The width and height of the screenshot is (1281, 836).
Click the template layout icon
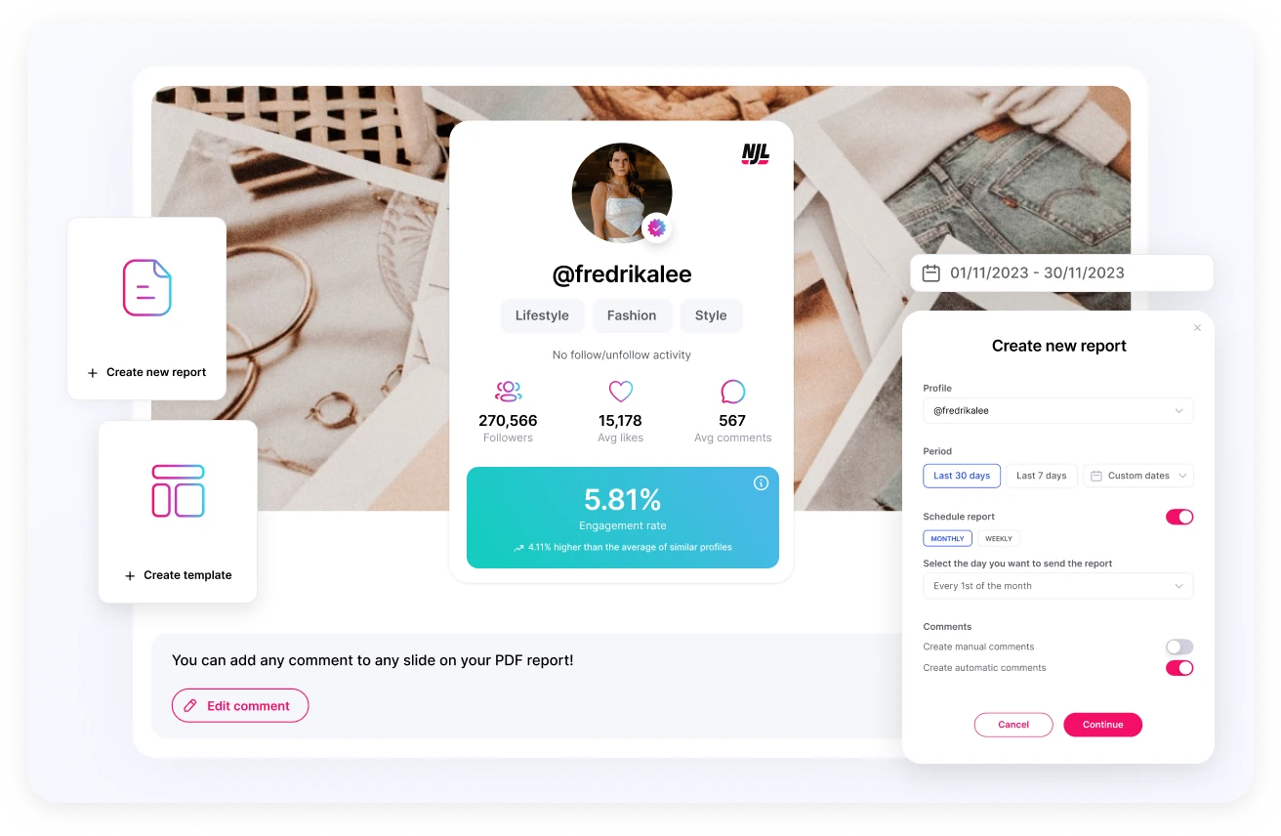(179, 490)
